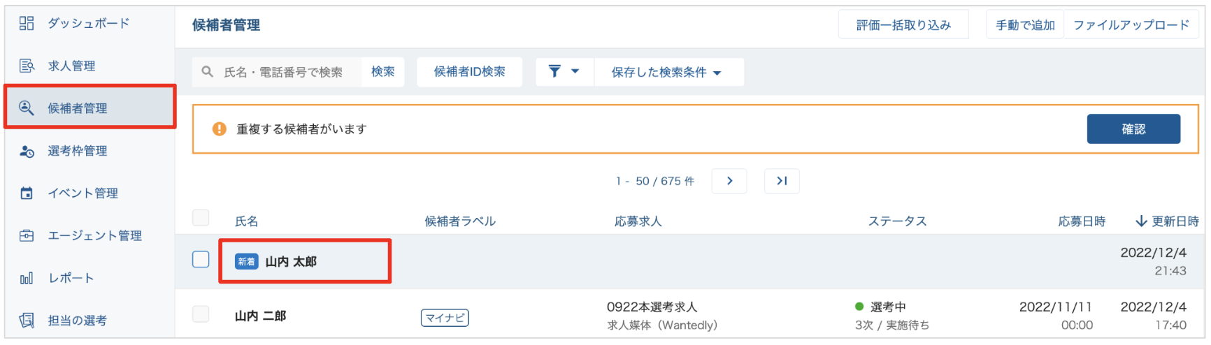Focus the 氏名・電話番号で検索 search field

(x=283, y=72)
